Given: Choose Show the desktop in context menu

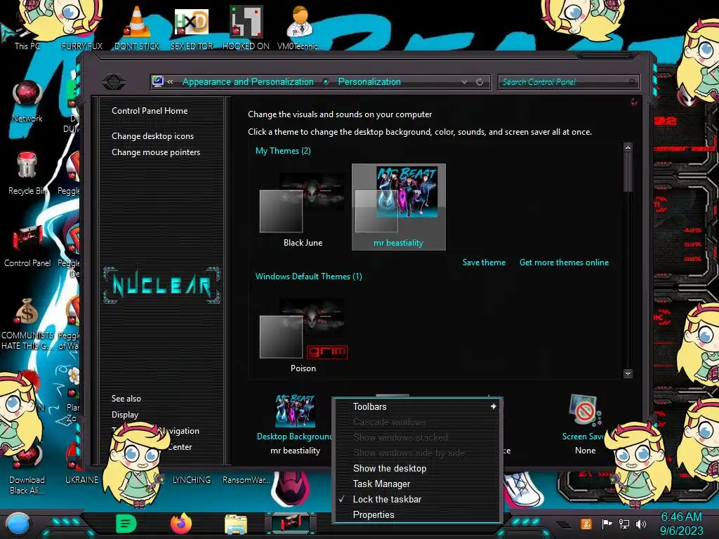Looking at the screenshot, I should click(389, 468).
